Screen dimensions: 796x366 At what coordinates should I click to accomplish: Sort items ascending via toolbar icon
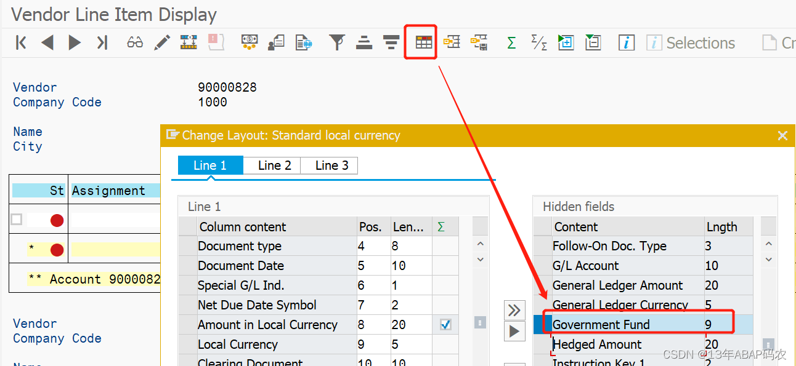point(363,41)
